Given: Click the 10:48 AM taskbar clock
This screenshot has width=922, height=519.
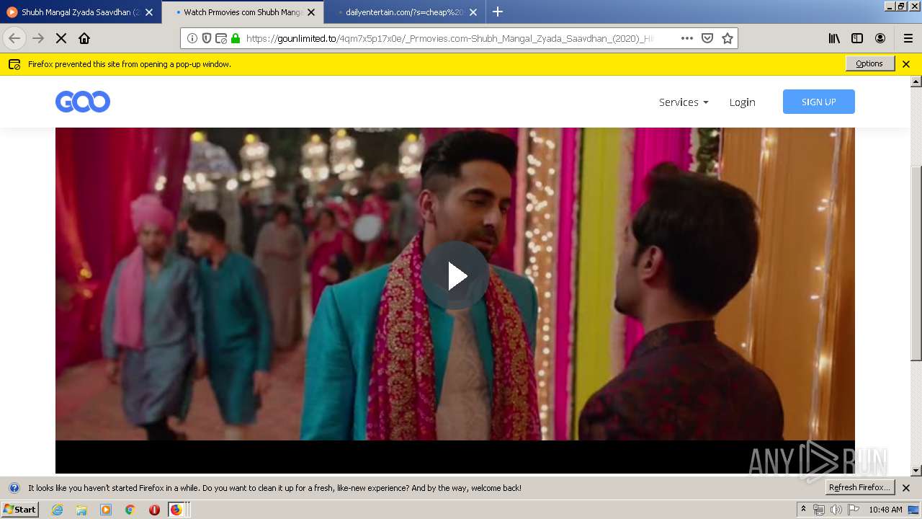Looking at the screenshot, I should click(885, 510).
